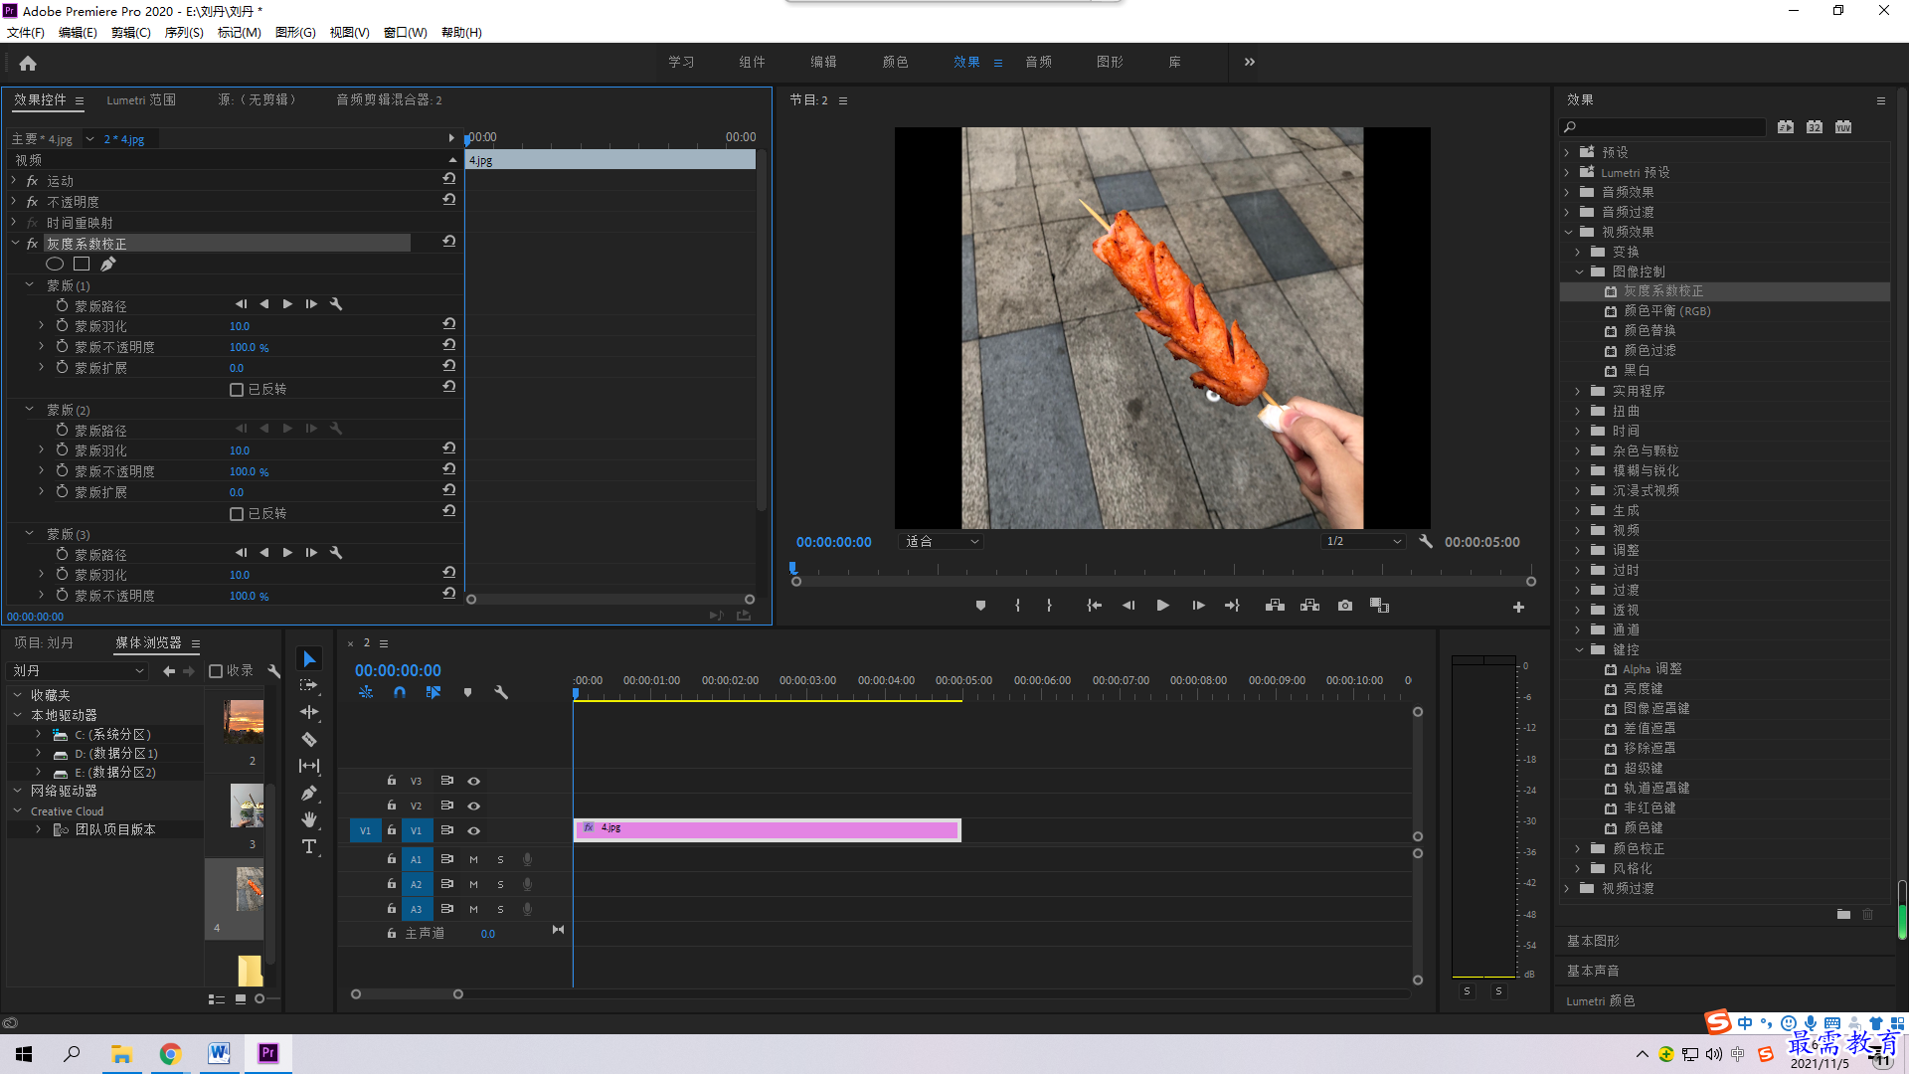Check 已反转 under 蒙版(1)
Screen dimensions: 1909x1074
pos(237,390)
